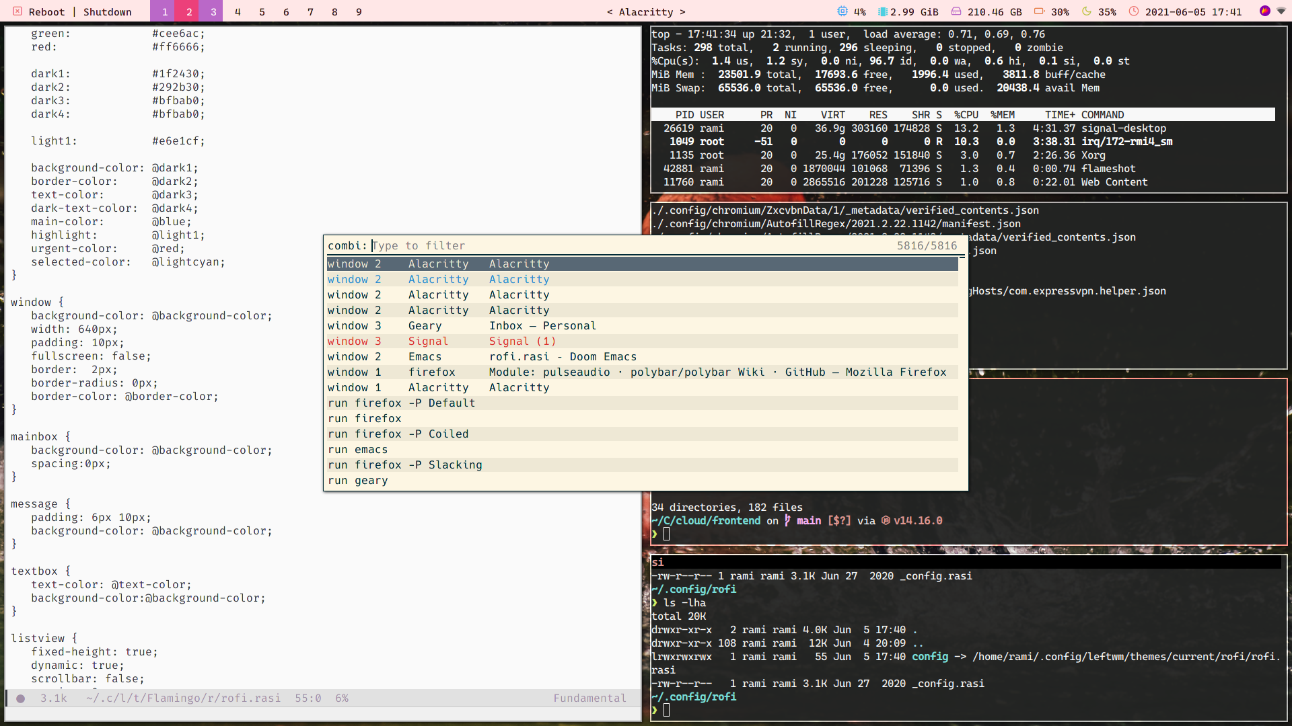Click the power icon left of Reboot
The height and width of the screenshot is (726, 1292).
point(17,11)
